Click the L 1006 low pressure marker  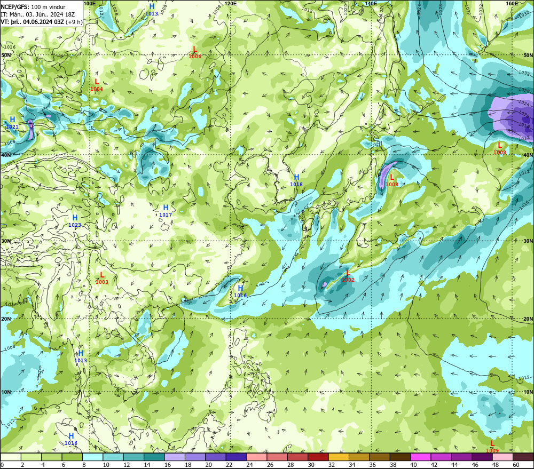pyautogui.click(x=195, y=52)
